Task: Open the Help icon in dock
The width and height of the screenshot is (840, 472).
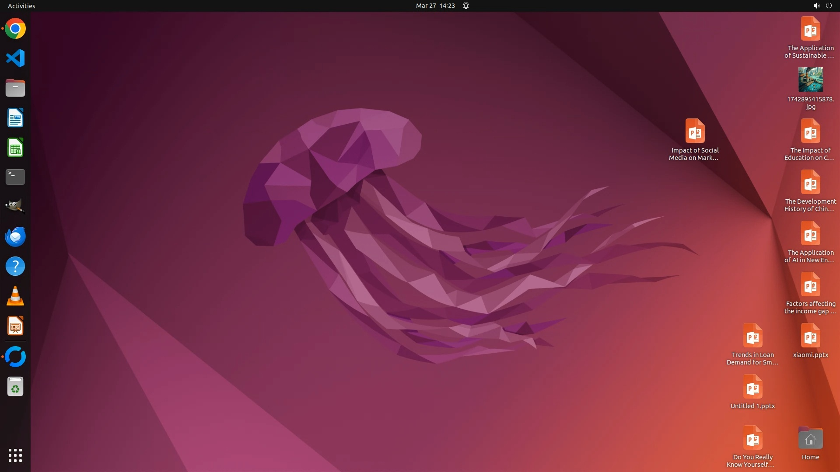Action: tap(15, 266)
